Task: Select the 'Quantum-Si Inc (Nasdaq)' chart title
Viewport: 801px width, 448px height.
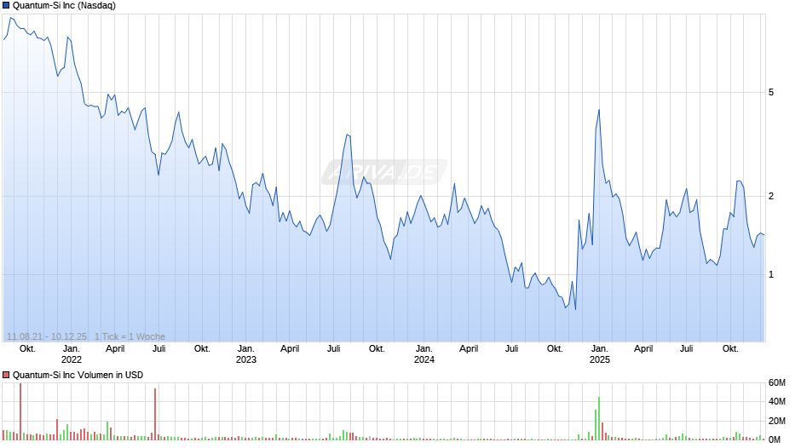Action: click(65, 6)
